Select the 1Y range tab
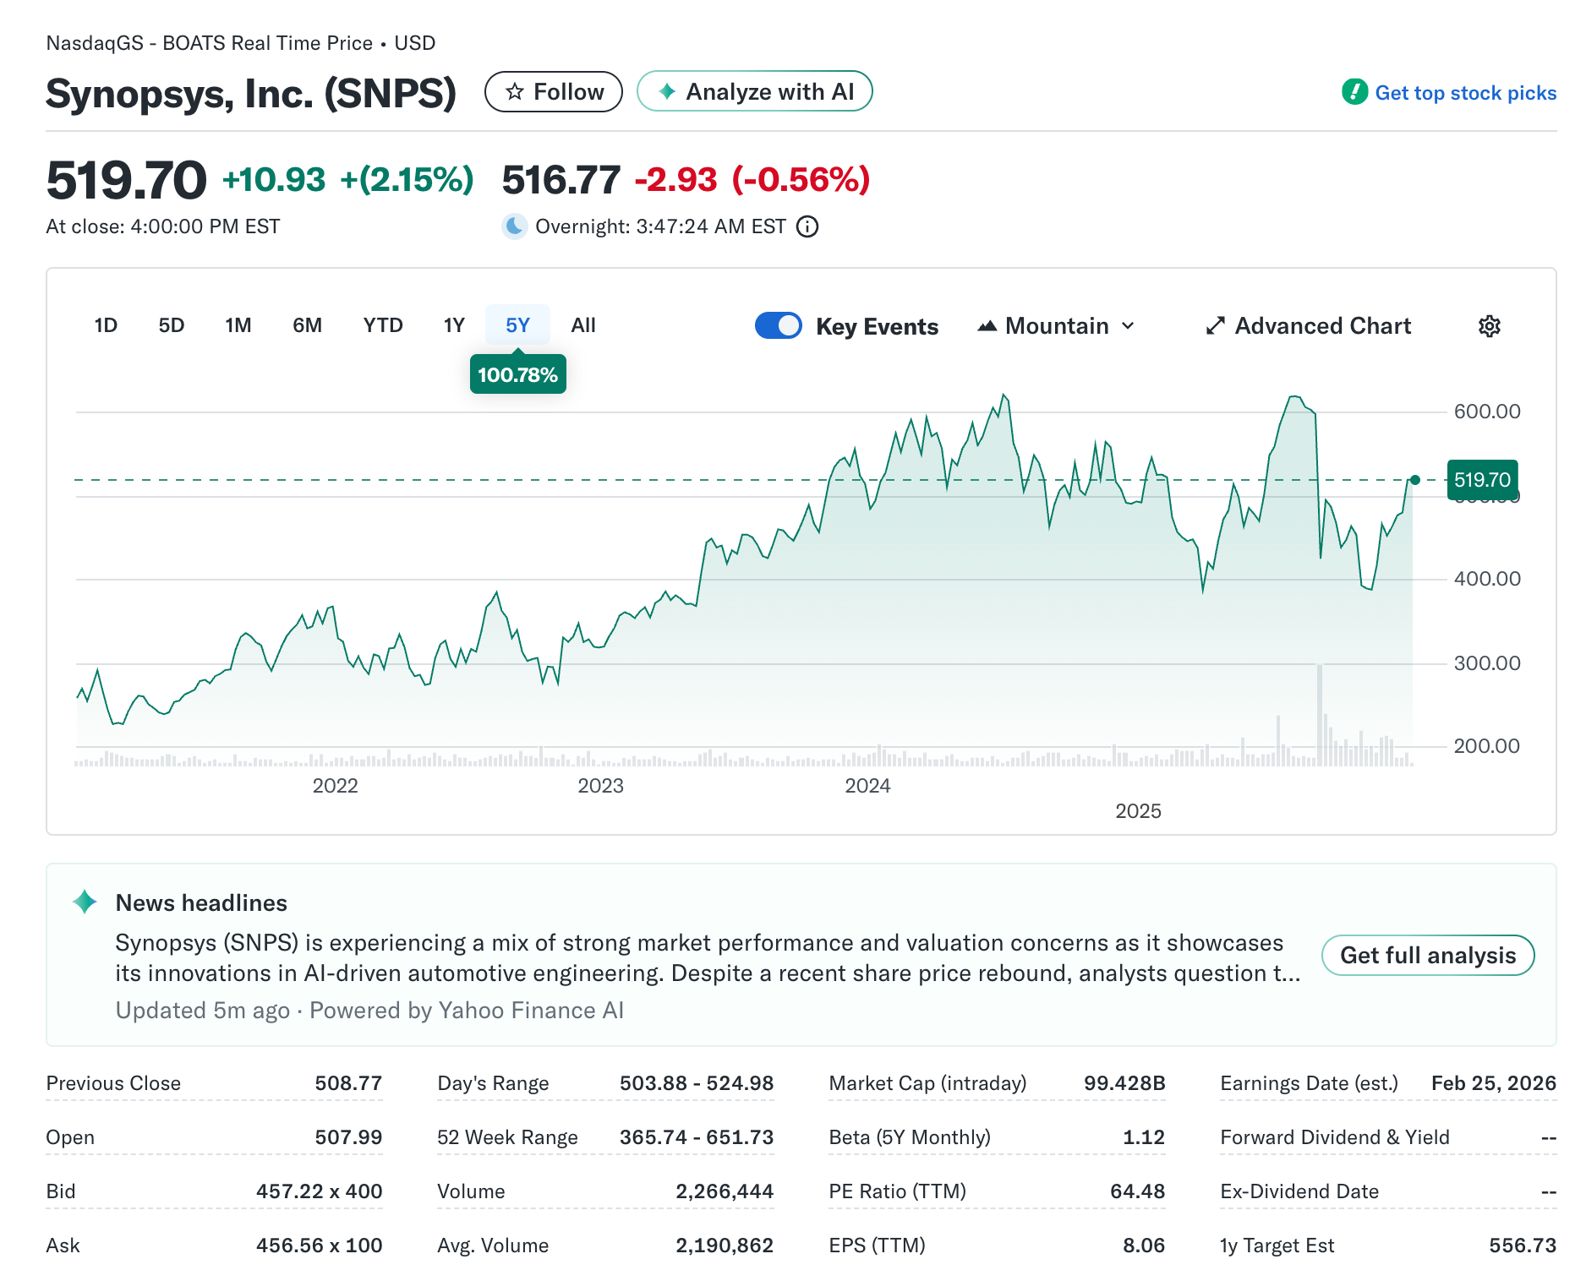Viewport: 1586px width, 1281px height. [454, 325]
